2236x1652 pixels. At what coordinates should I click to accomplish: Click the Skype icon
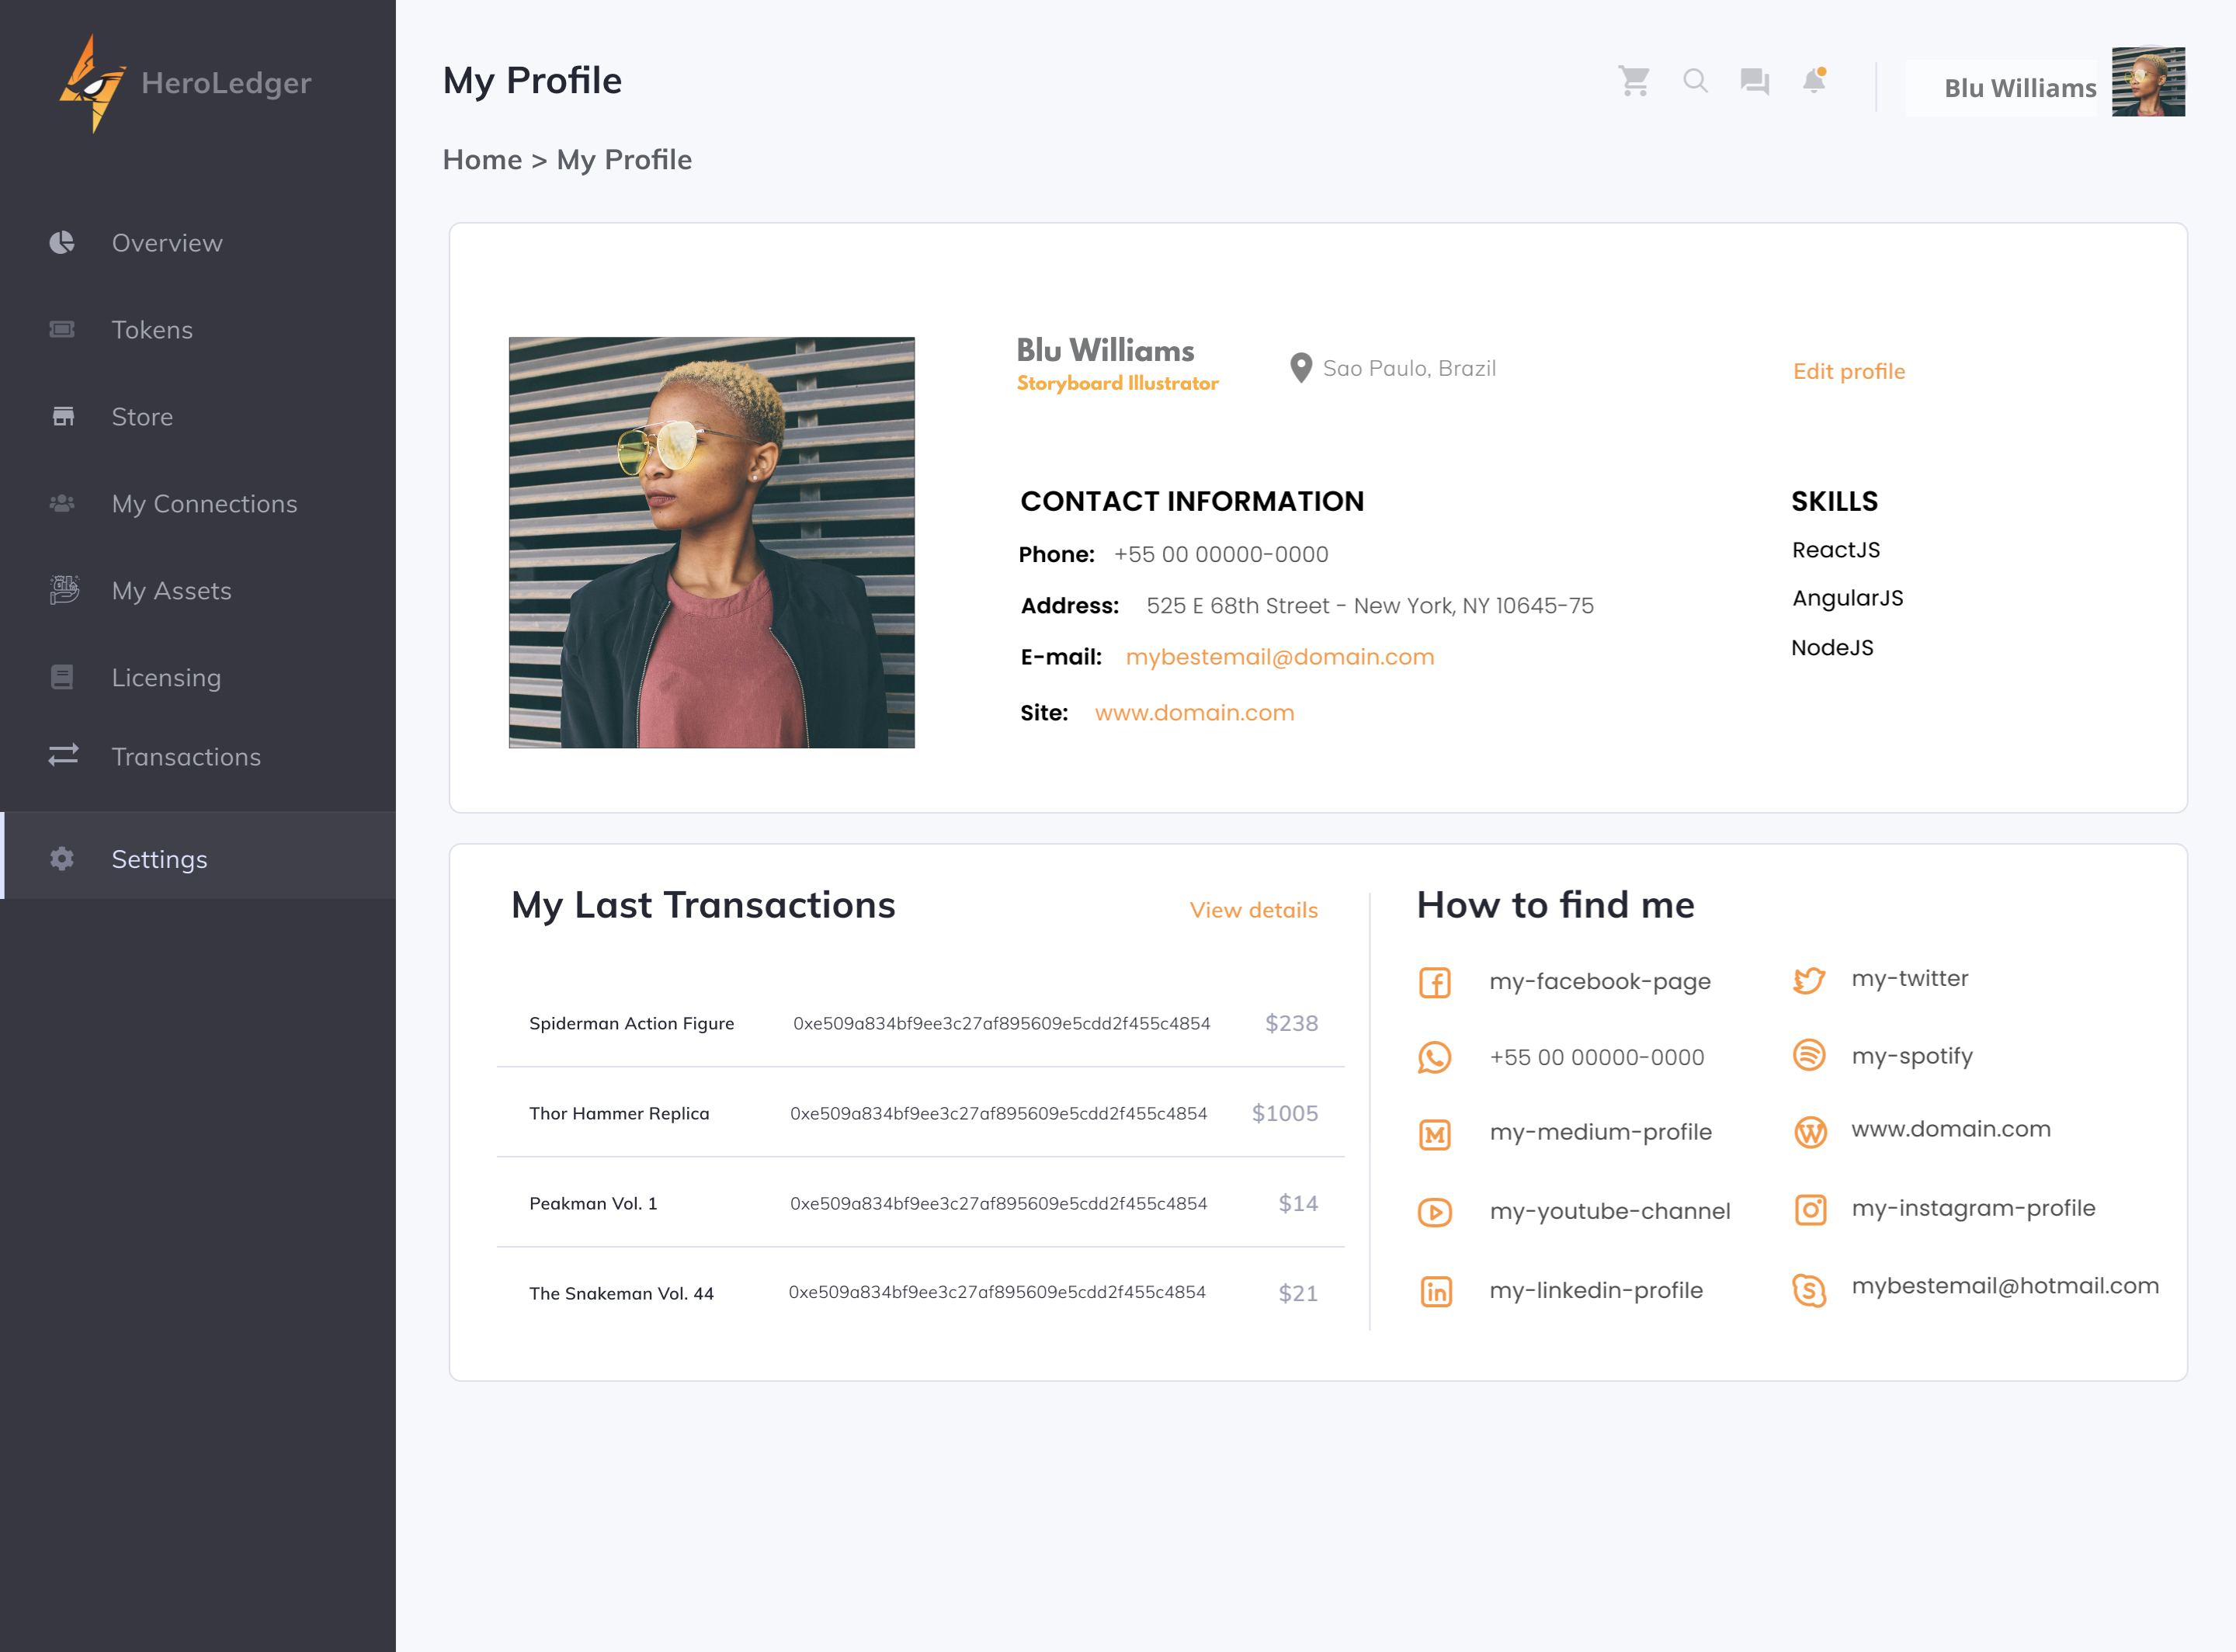click(1809, 1289)
